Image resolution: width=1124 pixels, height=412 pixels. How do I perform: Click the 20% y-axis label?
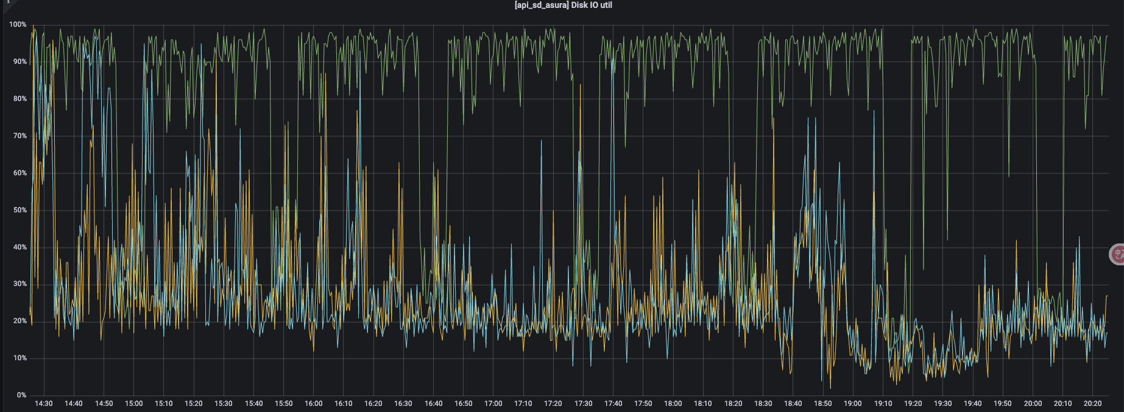[x=19, y=321]
